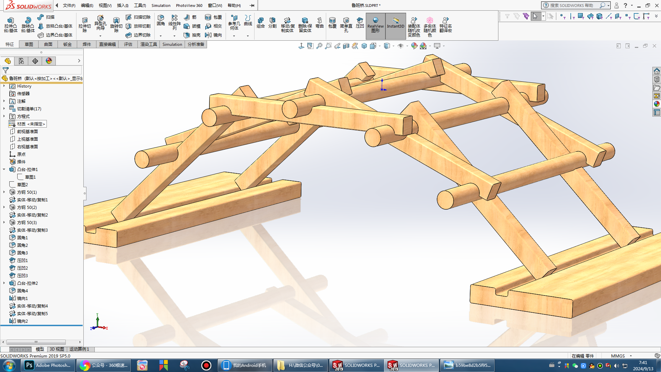
Task: Expand the 方钢 50(3) feature node
Action: coord(4,222)
